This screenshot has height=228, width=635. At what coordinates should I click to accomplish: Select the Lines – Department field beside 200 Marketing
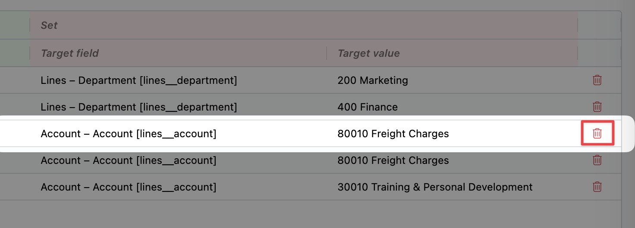click(x=139, y=80)
